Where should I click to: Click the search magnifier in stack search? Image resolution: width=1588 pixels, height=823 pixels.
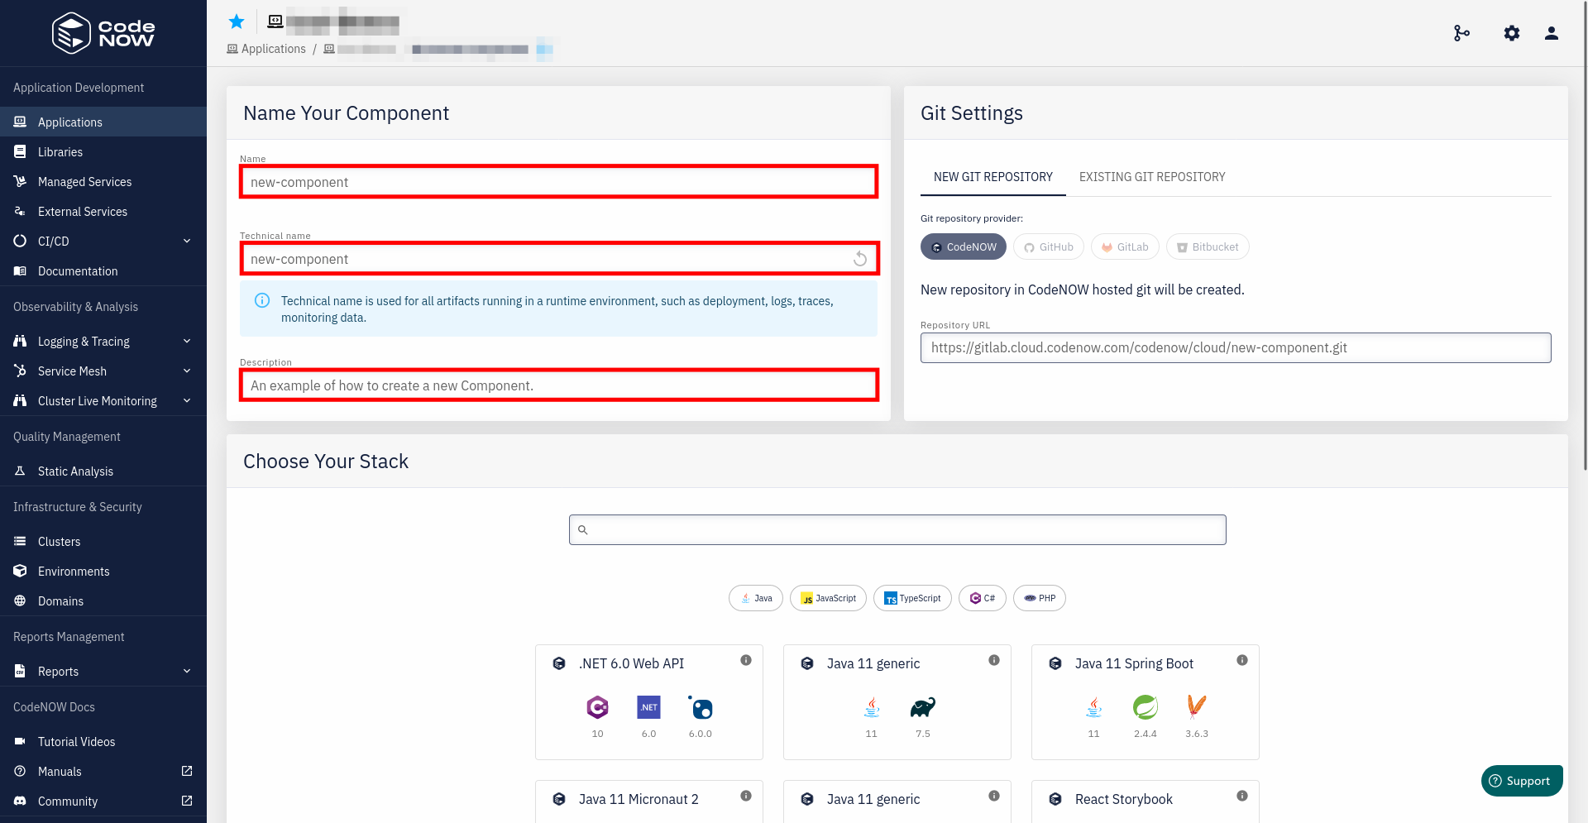(x=583, y=530)
